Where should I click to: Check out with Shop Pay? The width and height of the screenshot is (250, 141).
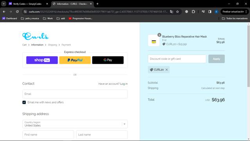pos(42,60)
